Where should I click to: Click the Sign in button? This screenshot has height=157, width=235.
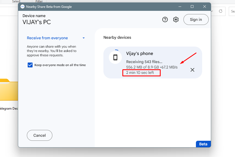pyautogui.click(x=196, y=19)
